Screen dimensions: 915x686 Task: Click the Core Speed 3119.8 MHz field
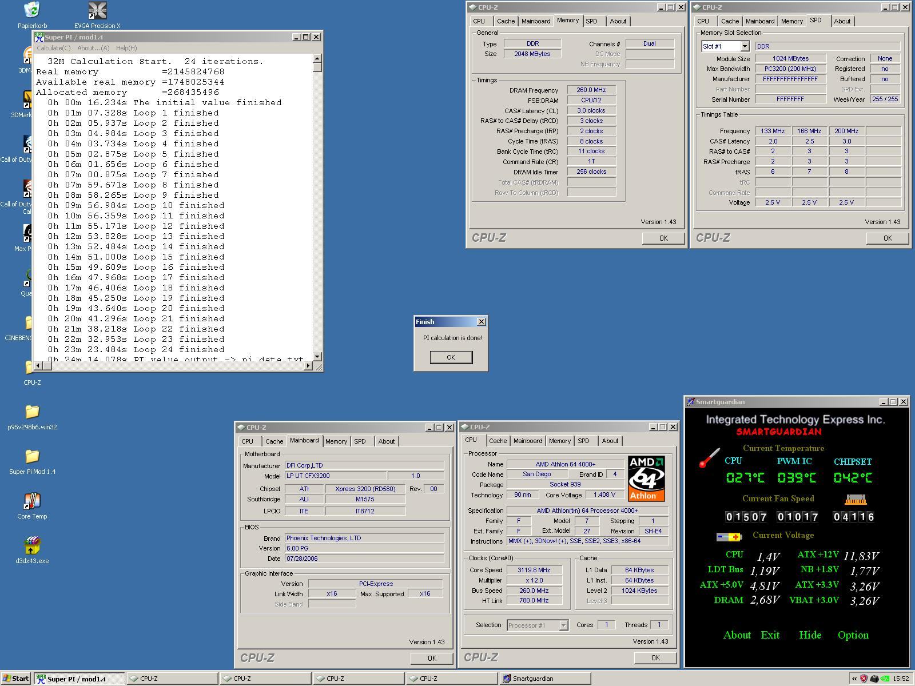pyautogui.click(x=534, y=570)
